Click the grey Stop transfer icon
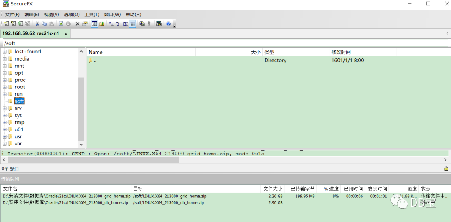The width and height of the screenshot is (451, 222). click(x=68, y=24)
